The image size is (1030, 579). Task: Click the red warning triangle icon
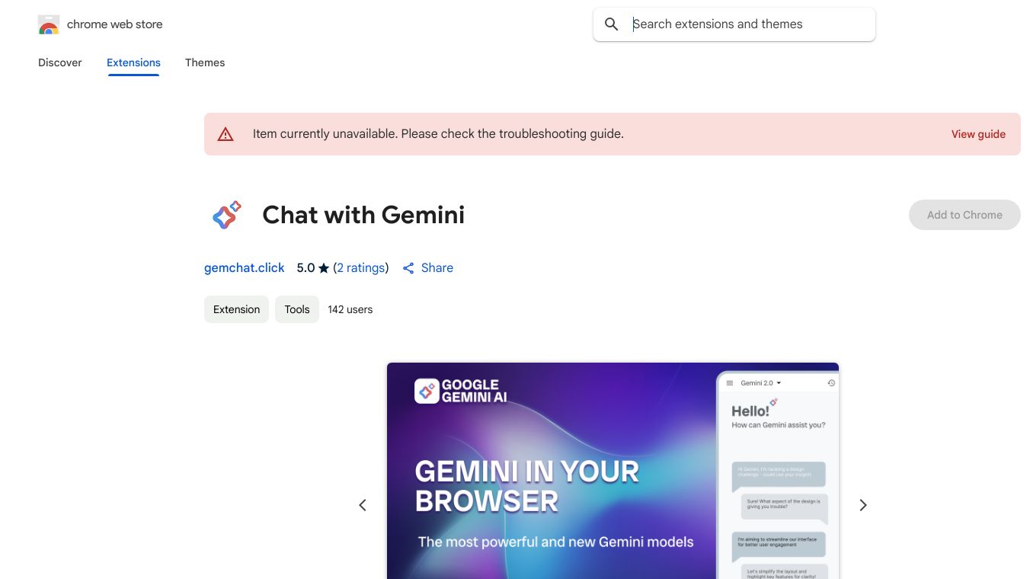[x=226, y=135]
